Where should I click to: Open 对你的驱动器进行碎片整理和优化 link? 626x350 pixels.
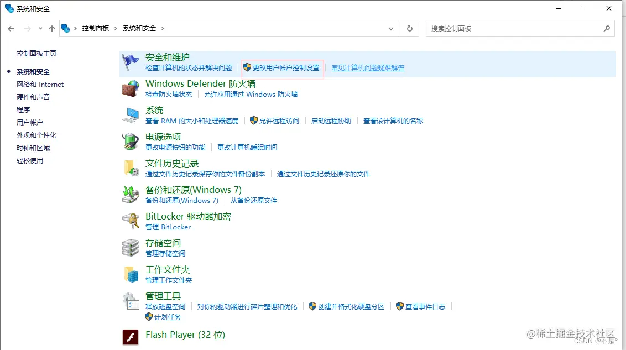pyautogui.click(x=247, y=306)
